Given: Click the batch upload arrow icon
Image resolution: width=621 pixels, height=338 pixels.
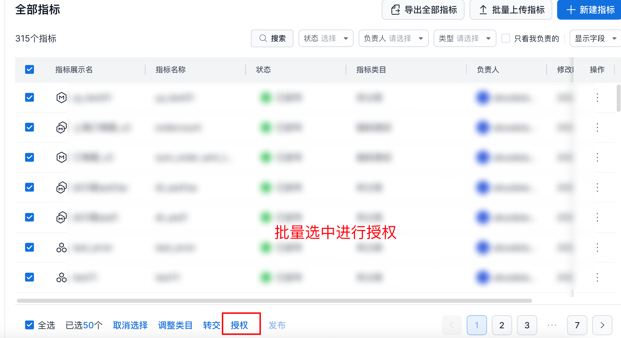Looking at the screenshot, I should point(483,10).
